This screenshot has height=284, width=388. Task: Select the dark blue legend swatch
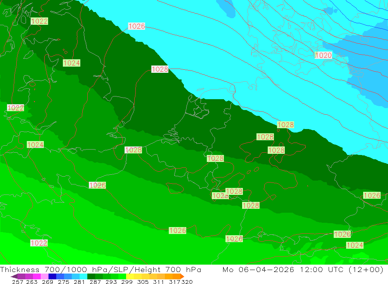coord(52,276)
